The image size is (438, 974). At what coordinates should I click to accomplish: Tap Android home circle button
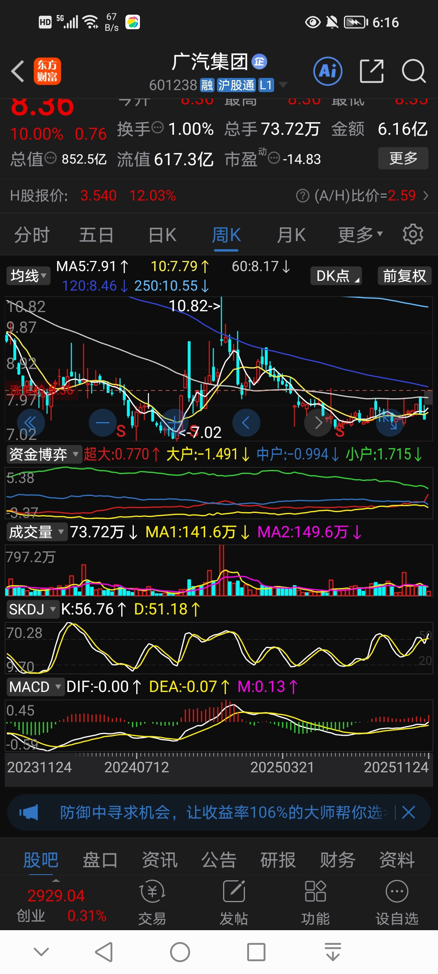click(x=180, y=952)
